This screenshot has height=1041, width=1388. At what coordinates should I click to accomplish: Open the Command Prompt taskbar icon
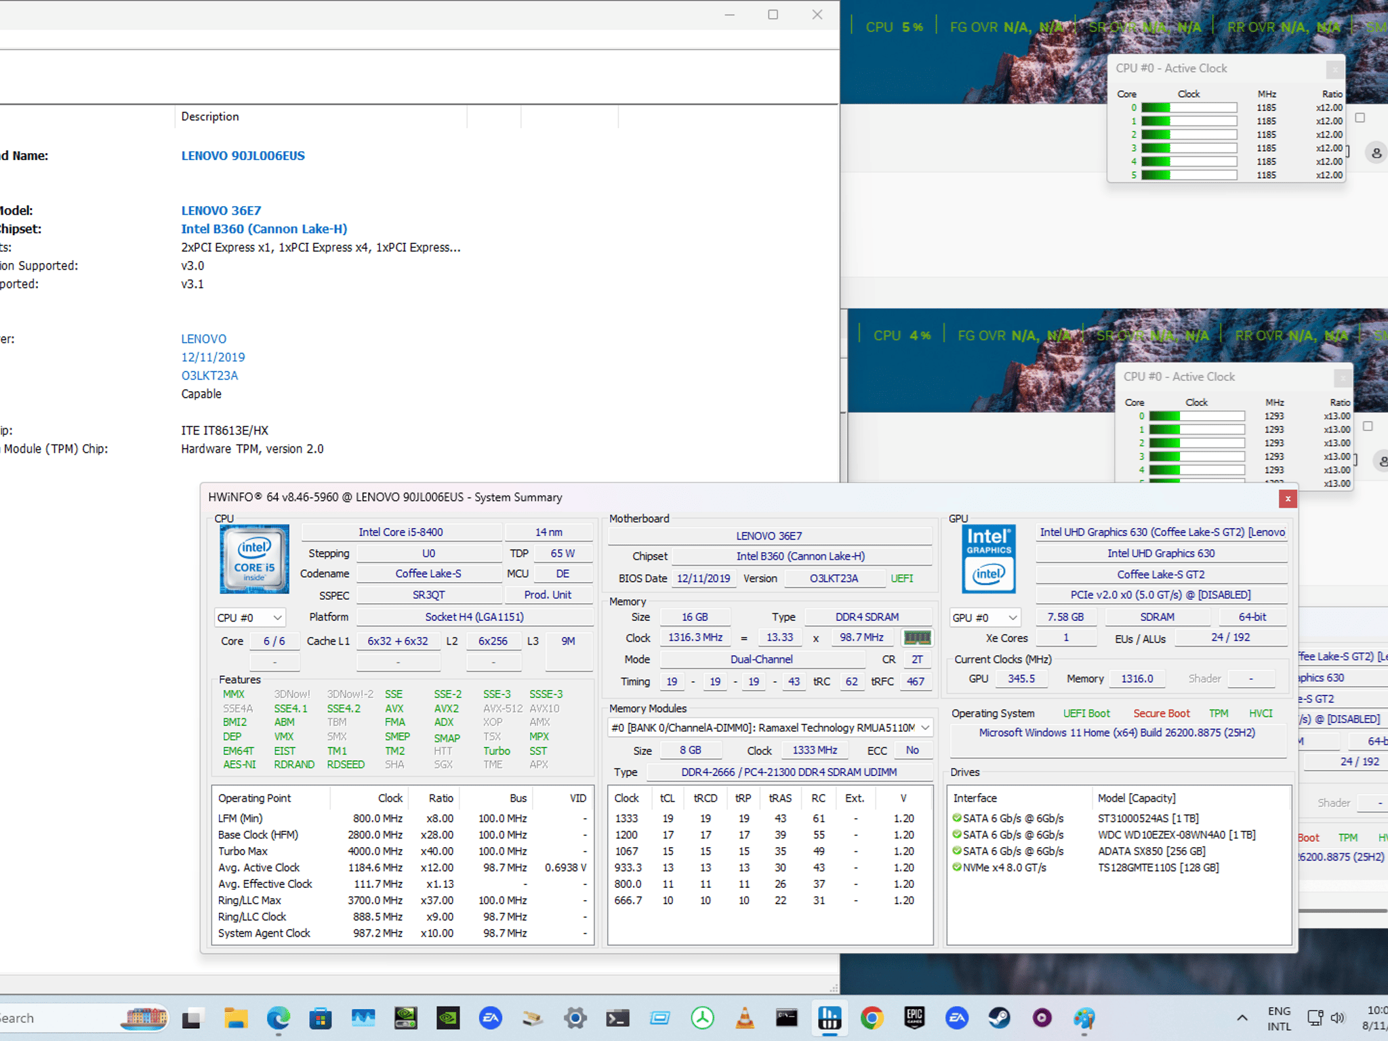787,1018
